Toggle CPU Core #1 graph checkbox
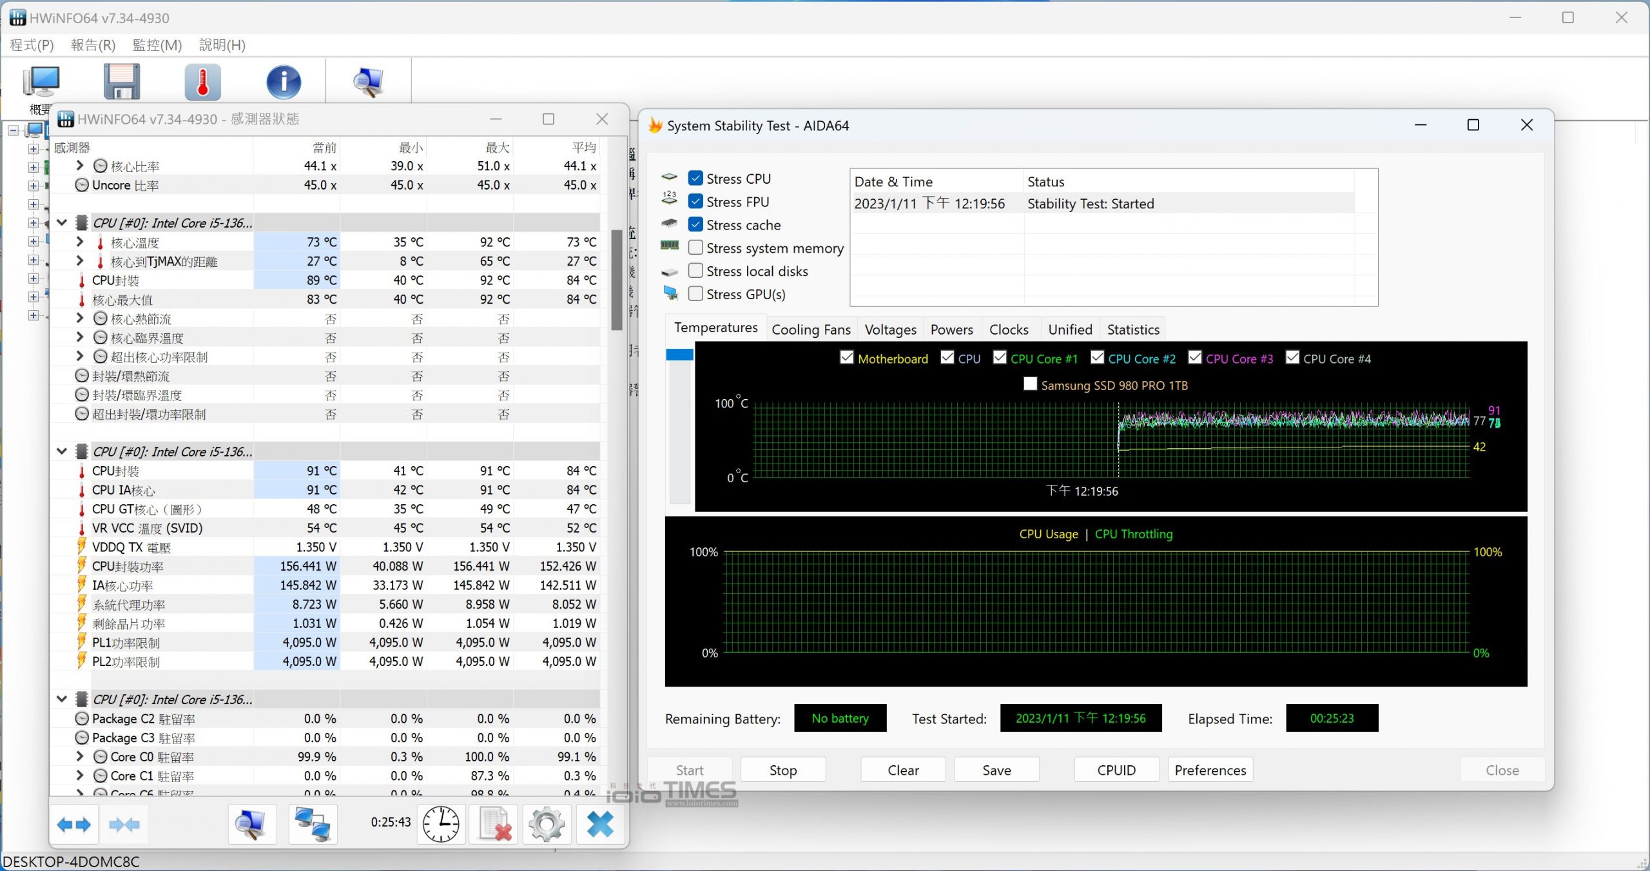 [x=1000, y=357]
